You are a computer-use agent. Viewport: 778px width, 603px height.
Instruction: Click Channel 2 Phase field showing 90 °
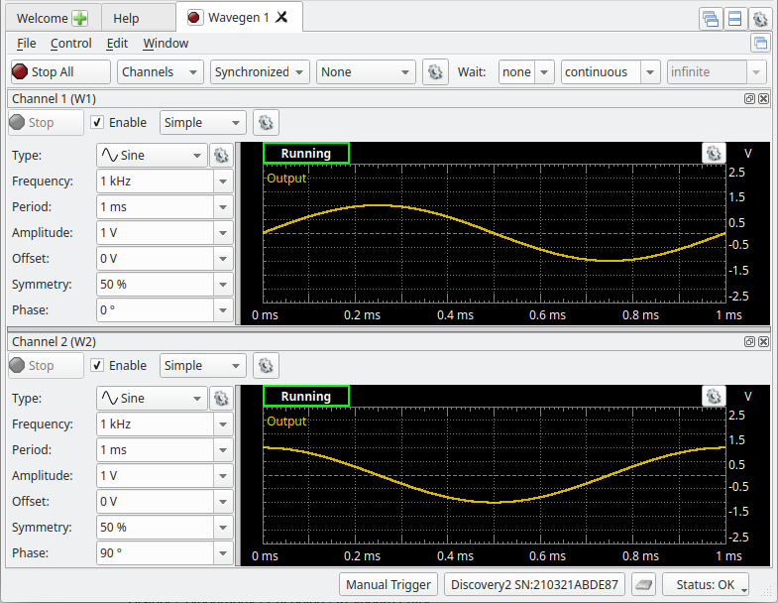[156, 552]
